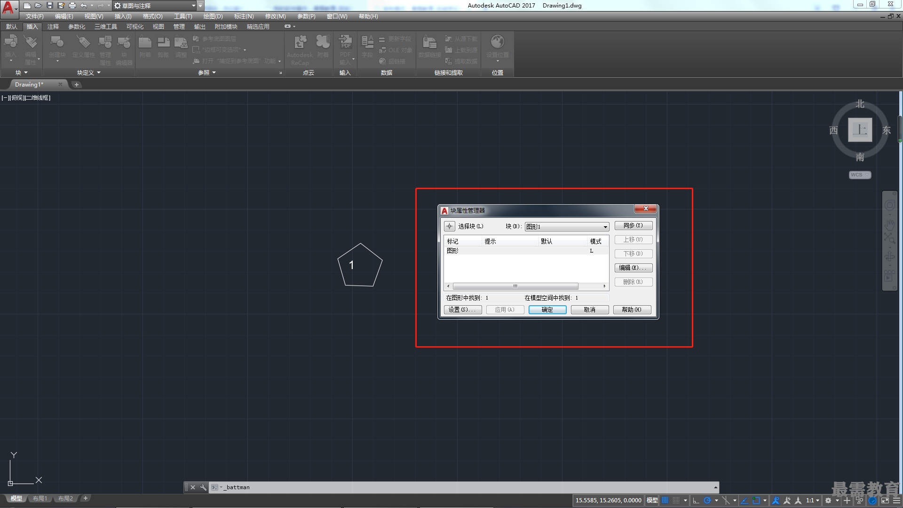The height and width of the screenshot is (508, 903).
Task: Click the New drawing icon in quick access toolbar
Action: pos(27,6)
